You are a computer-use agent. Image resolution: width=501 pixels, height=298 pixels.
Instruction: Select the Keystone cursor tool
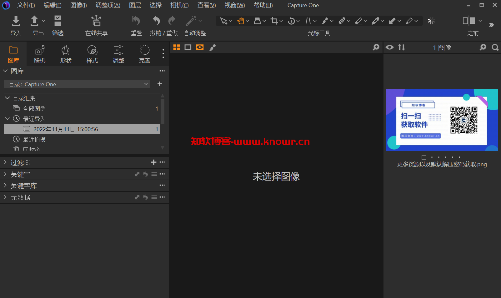[308, 21]
